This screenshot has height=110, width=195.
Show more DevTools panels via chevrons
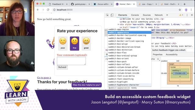pyautogui.click(x=167, y=15)
